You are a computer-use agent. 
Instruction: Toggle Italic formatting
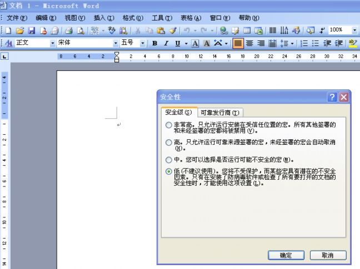click(x=166, y=43)
